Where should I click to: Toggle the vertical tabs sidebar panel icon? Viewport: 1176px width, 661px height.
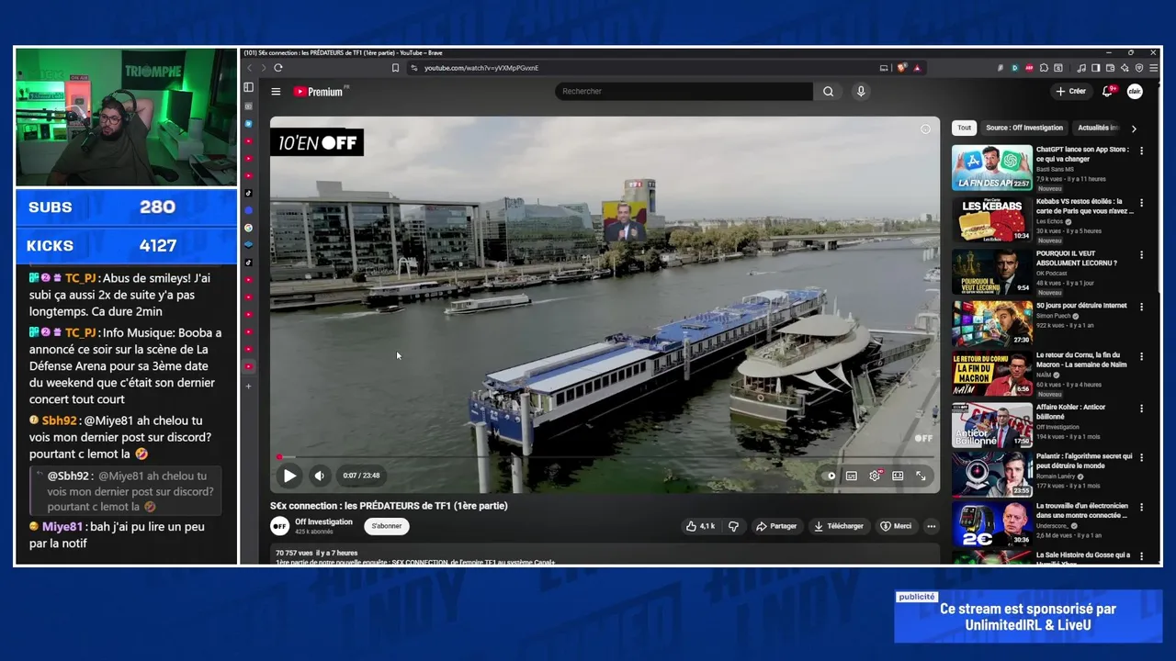click(x=248, y=87)
